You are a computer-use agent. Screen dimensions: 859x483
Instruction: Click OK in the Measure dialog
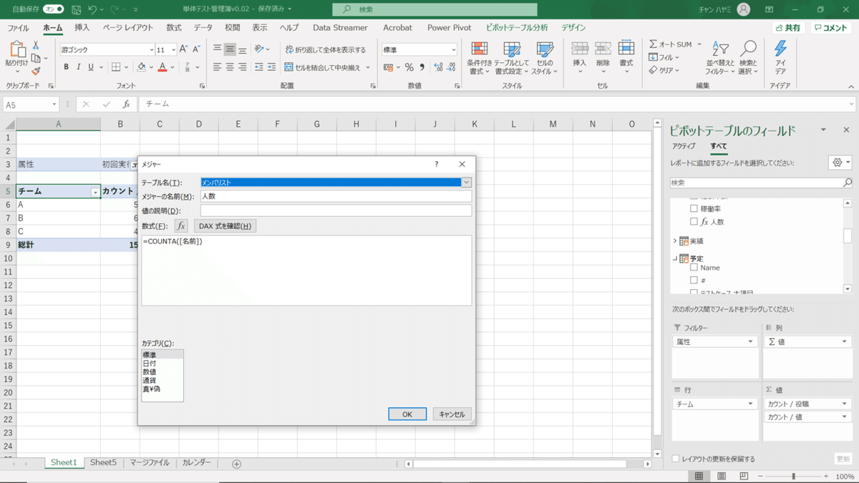[407, 414]
